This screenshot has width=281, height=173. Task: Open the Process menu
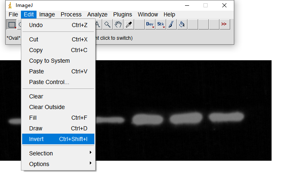coord(71,14)
